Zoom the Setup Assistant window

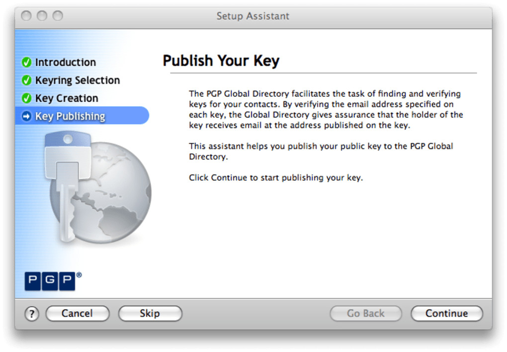(58, 16)
